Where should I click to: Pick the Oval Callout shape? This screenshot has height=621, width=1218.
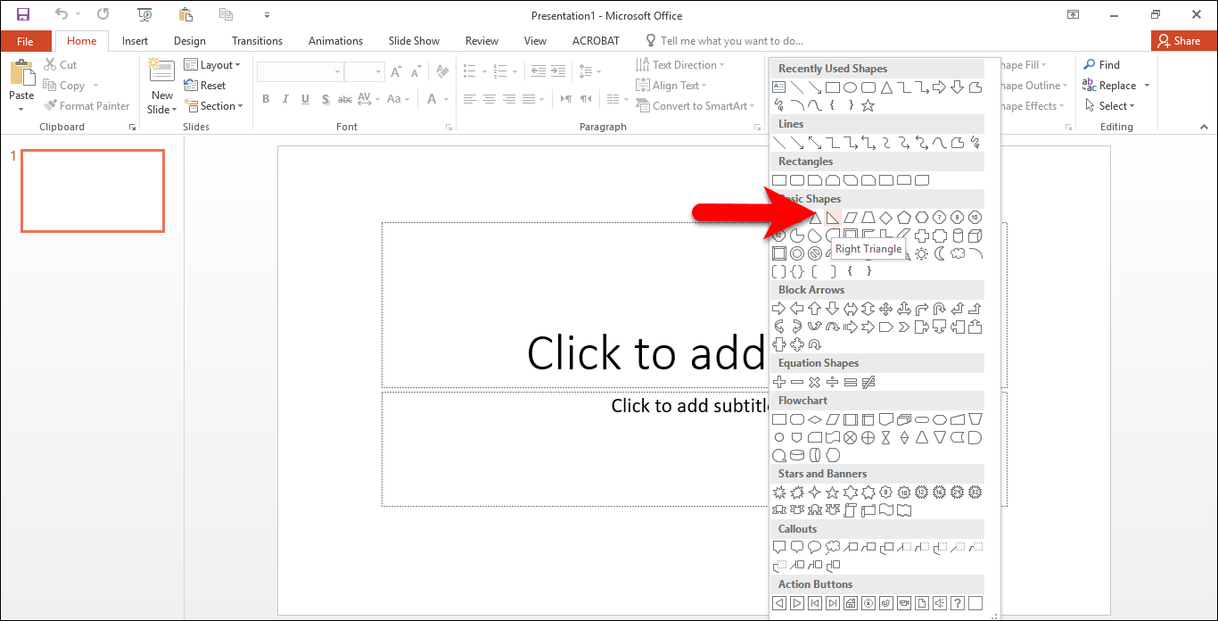coord(815,548)
